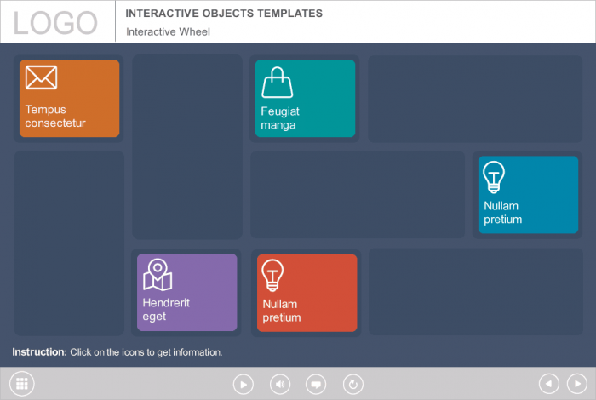
Task: Click the "Interactive Wheel" subtitle in the header
Action: [x=168, y=31]
